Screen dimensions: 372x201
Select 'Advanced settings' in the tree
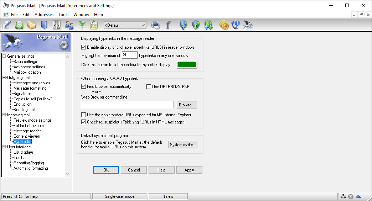29,67
